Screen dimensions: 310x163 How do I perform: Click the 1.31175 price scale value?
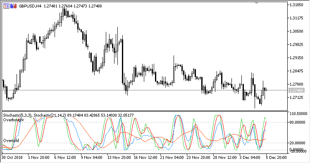pyautogui.click(x=296, y=18)
